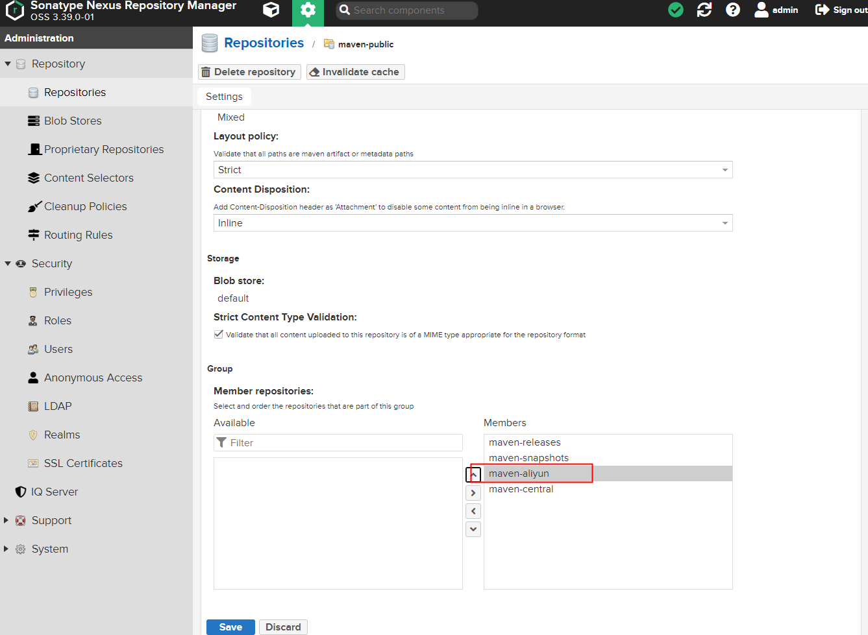Click the Search components field
868x635 pixels.
408,10
